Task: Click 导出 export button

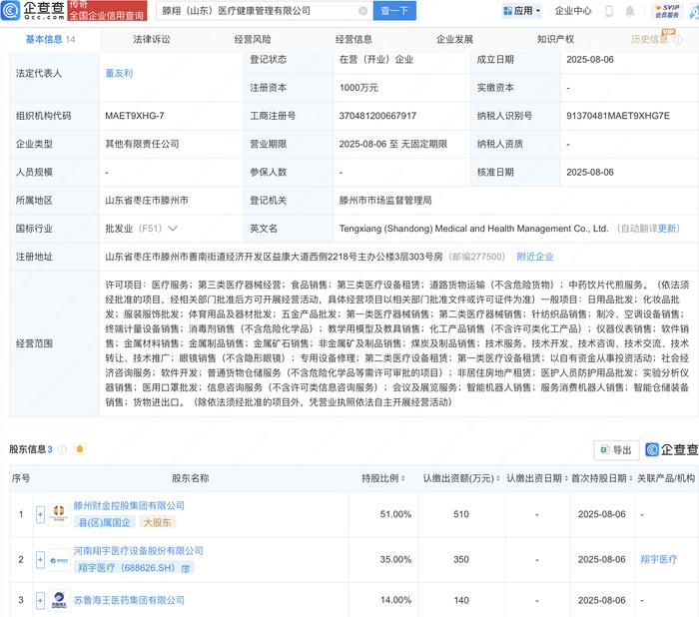Action: tap(616, 450)
